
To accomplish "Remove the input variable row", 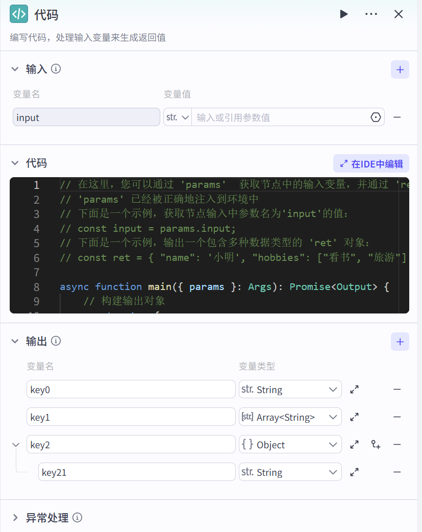I will click(x=397, y=117).
